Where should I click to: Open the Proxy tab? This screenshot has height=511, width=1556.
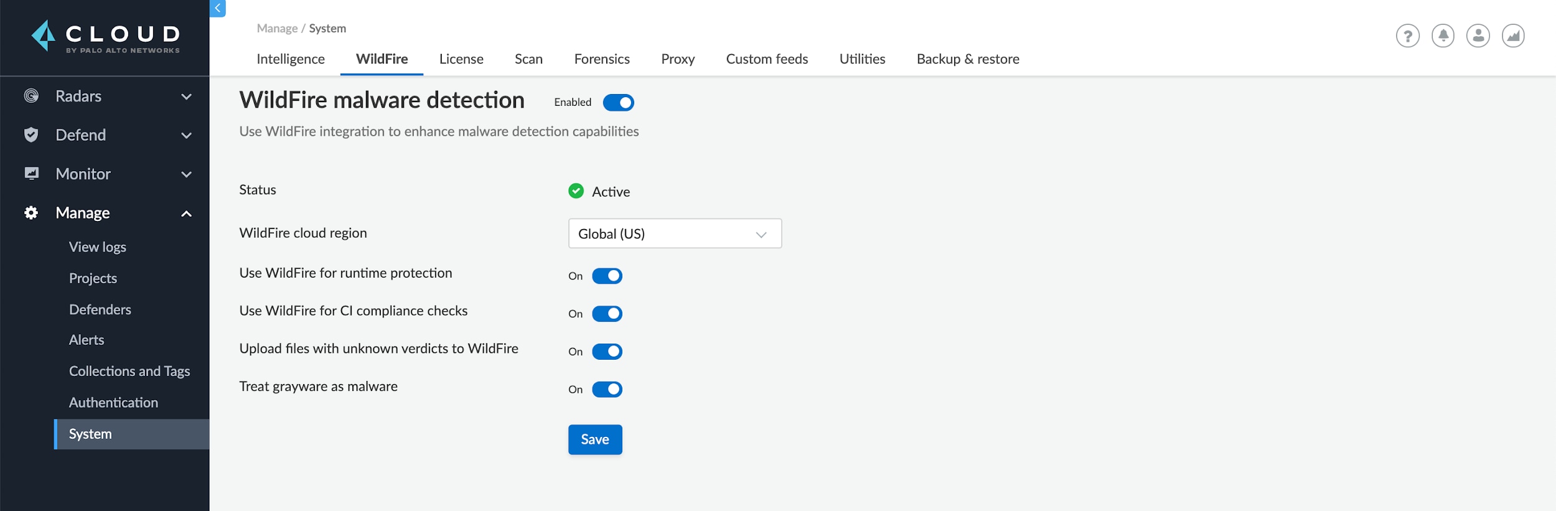point(678,59)
